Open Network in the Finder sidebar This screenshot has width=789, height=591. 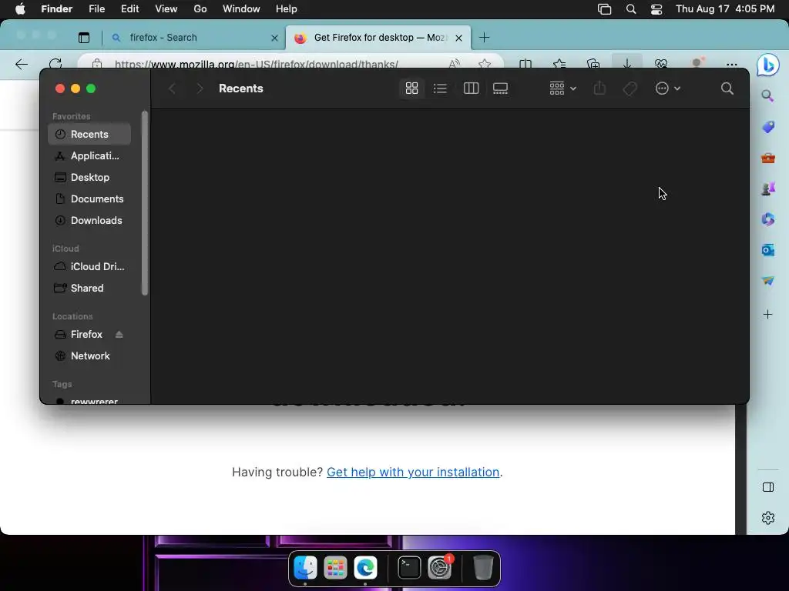89,356
